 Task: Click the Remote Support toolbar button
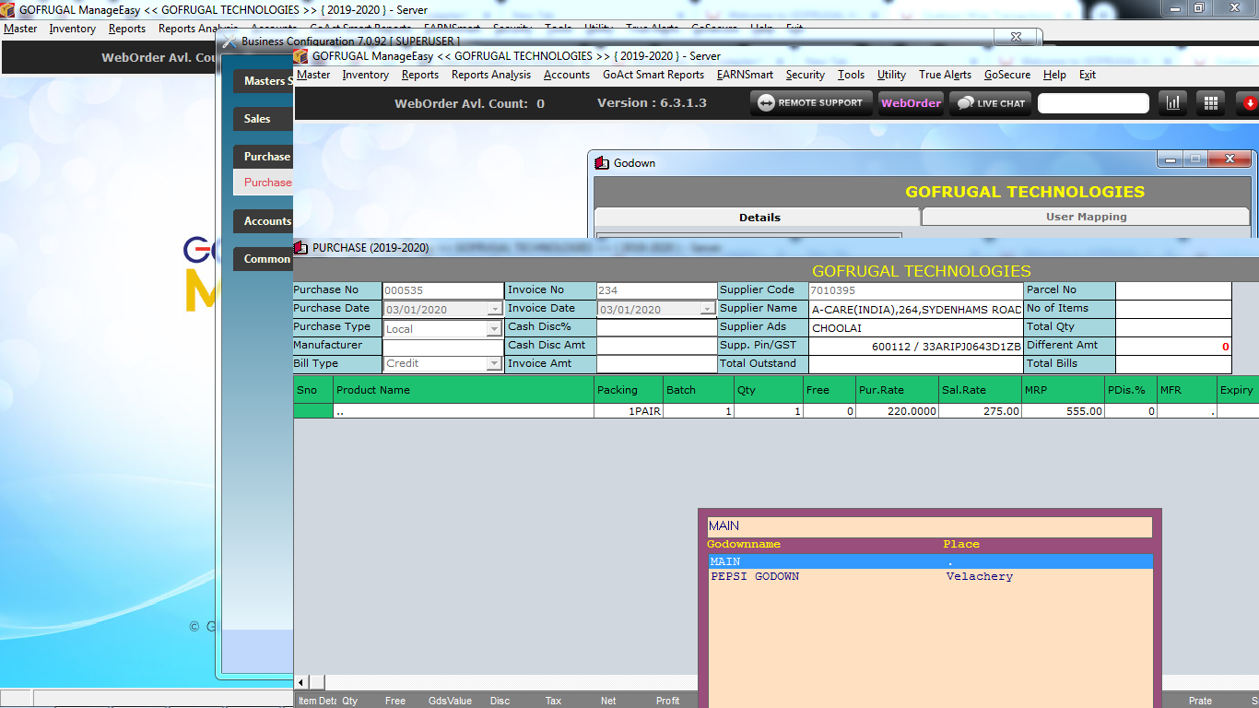(810, 103)
